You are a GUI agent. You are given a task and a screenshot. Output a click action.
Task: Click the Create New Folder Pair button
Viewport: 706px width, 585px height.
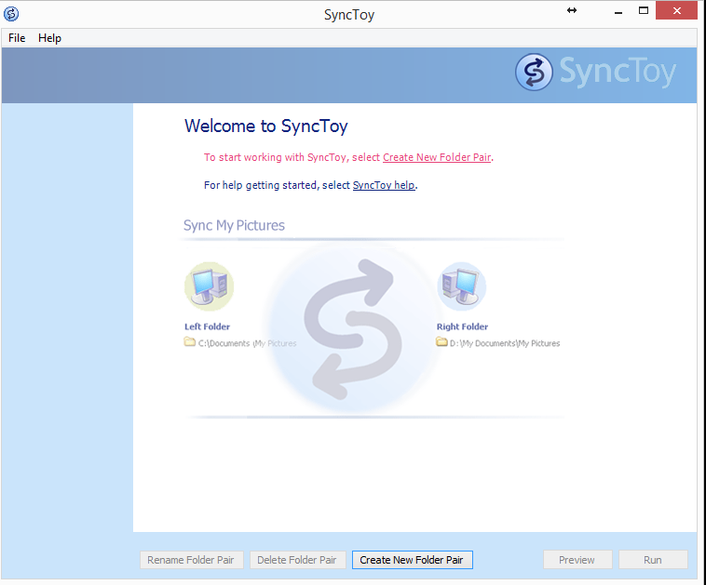pos(412,560)
